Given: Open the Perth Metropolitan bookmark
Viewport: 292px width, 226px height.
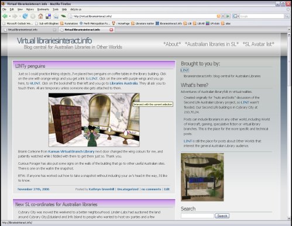Looking at the screenshot, I should point(95,23).
